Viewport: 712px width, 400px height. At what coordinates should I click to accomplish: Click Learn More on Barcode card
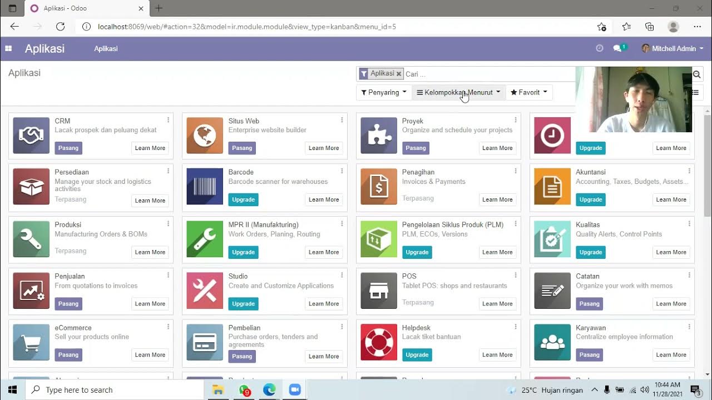tap(324, 199)
